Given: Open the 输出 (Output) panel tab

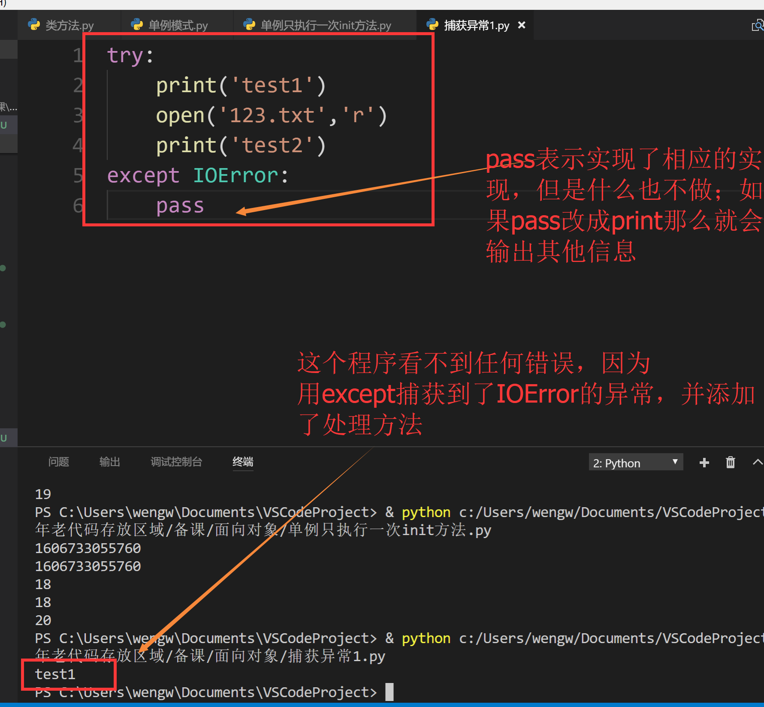Looking at the screenshot, I should point(109,462).
